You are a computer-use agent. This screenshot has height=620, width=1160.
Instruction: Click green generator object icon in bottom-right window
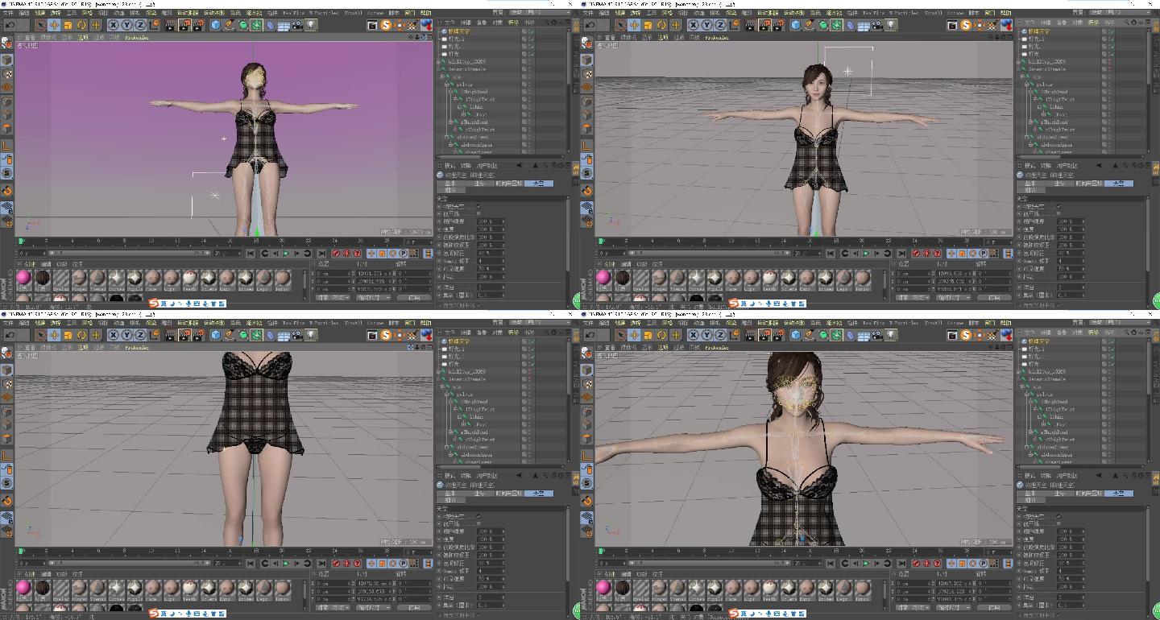(x=823, y=335)
